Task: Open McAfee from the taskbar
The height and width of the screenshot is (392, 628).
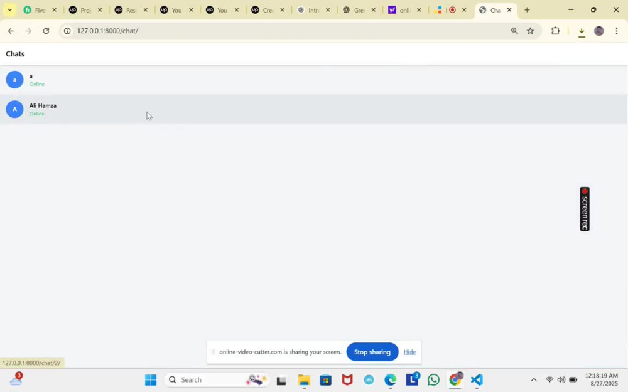Action: 347,380
